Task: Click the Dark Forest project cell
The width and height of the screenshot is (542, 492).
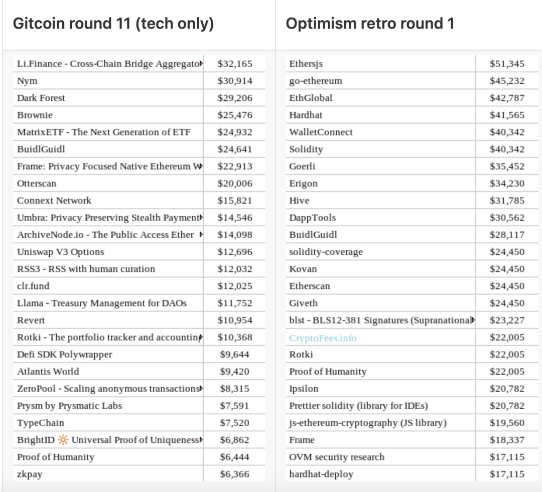Action: click(x=41, y=98)
